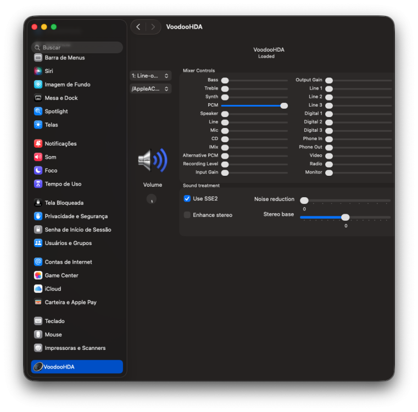Click the yellow minimize window button

[44, 27]
